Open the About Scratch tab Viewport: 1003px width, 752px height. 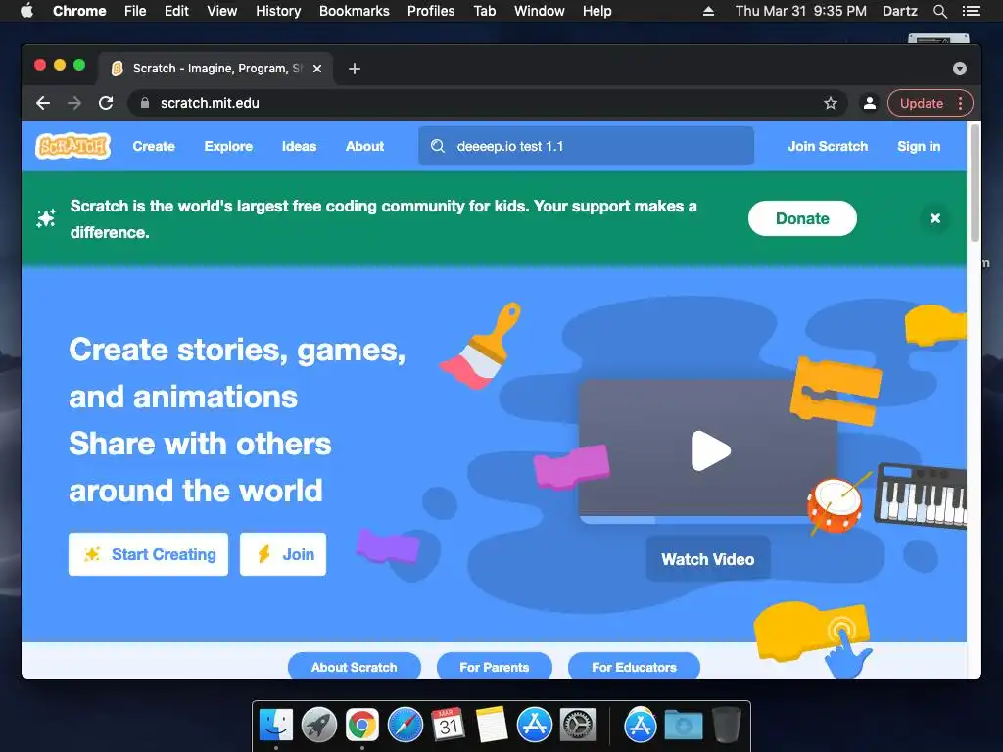tap(355, 666)
